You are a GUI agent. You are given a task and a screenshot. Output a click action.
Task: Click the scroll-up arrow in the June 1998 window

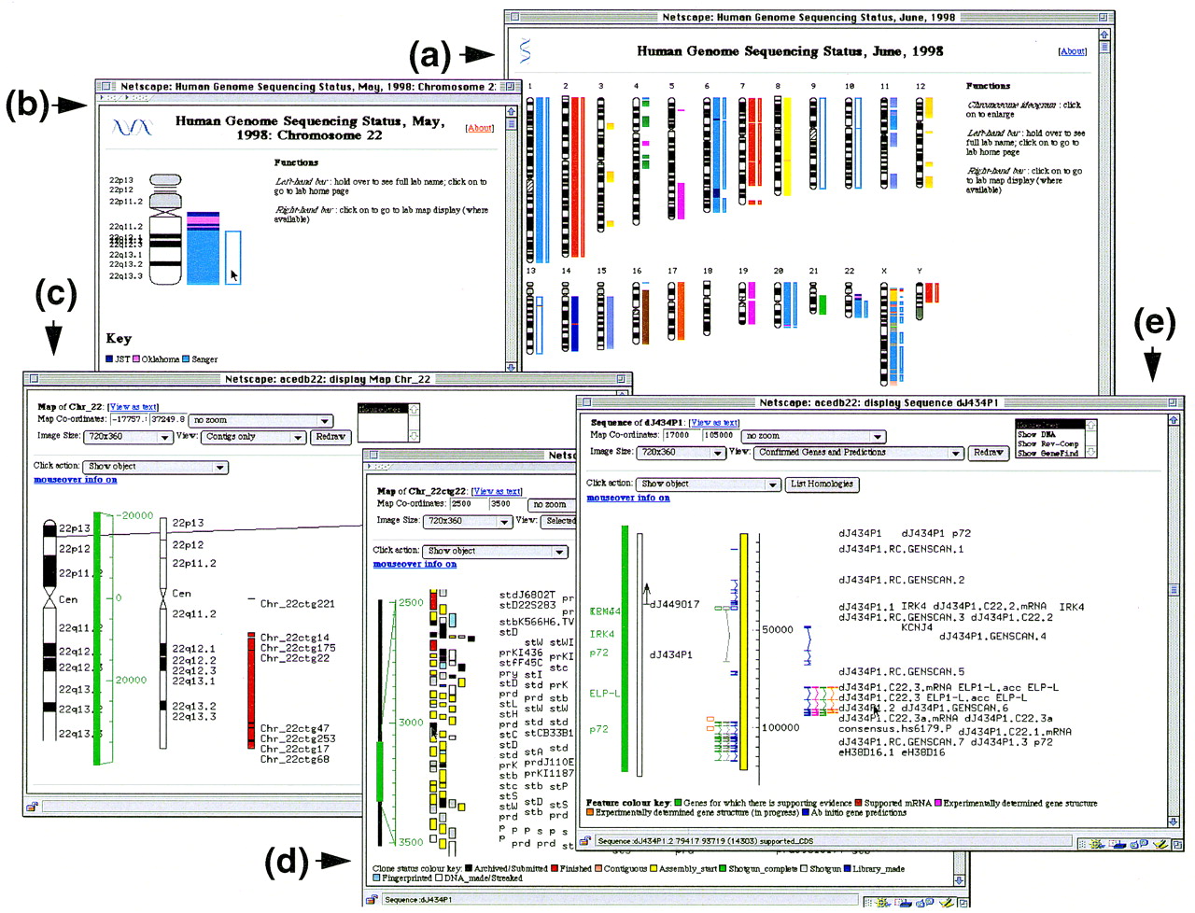point(1105,34)
